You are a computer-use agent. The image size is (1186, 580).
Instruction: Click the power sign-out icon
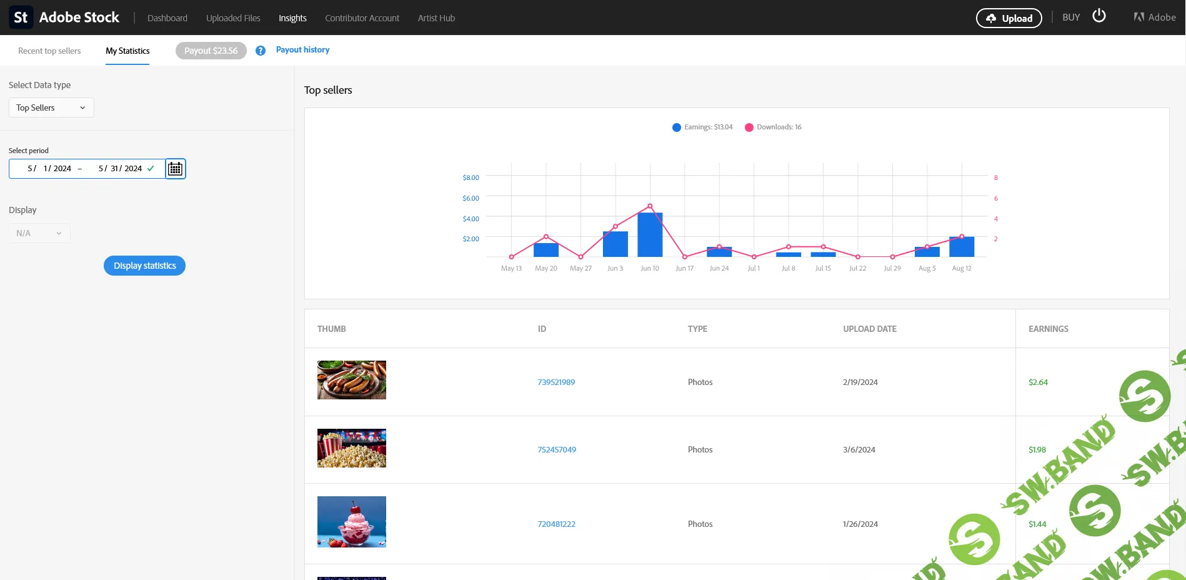(1099, 16)
